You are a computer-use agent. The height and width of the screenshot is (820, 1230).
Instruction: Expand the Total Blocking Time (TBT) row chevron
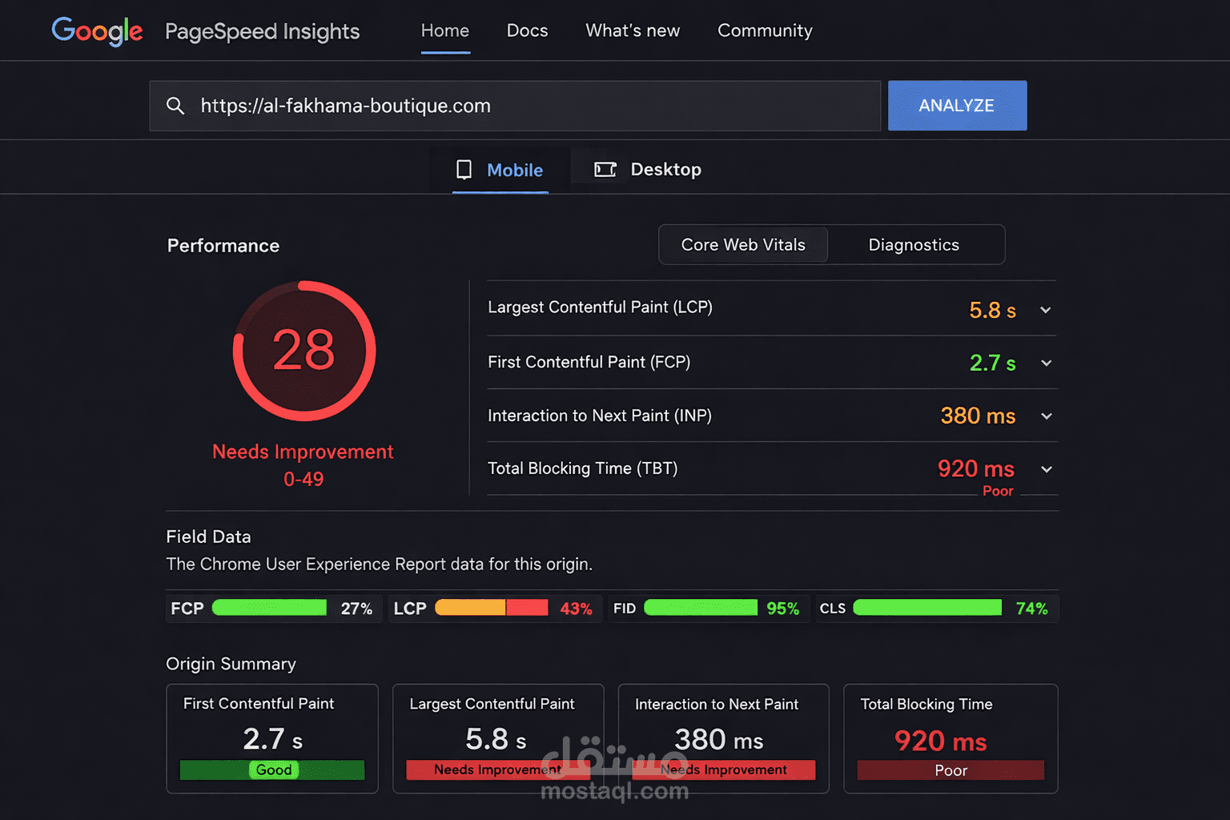pyautogui.click(x=1046, y=469)
